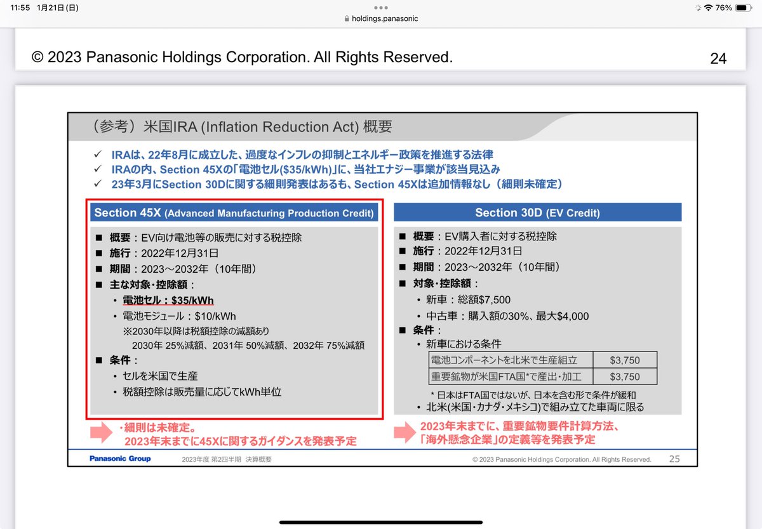Tap the second $3,750 table cell
The width and height of the screenshot is (762, 529).
625,377
